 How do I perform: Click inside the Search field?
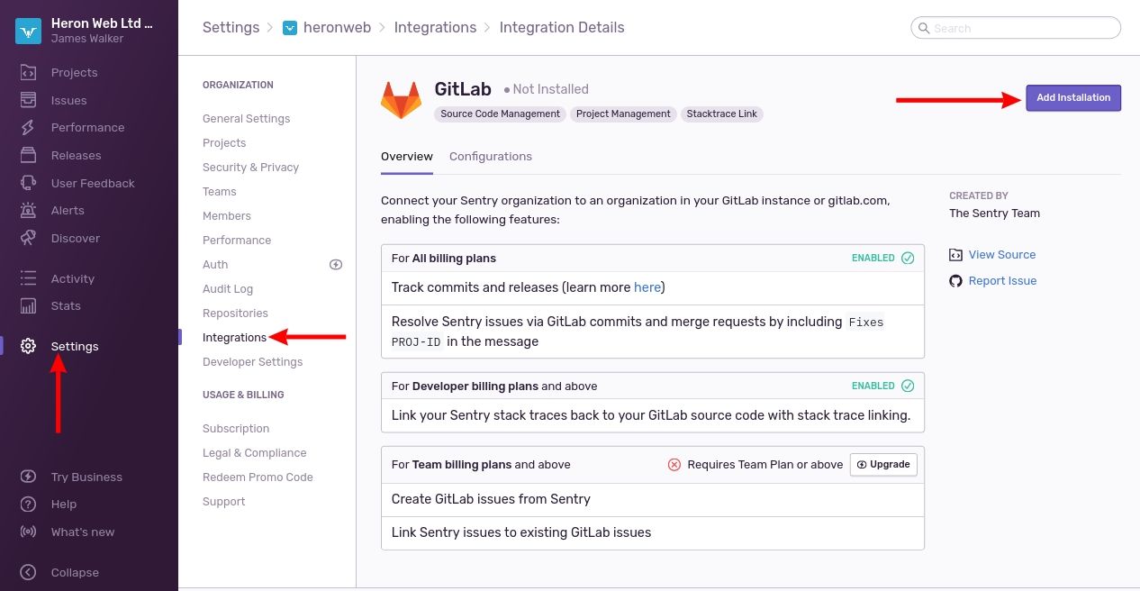pos(1016,28)
